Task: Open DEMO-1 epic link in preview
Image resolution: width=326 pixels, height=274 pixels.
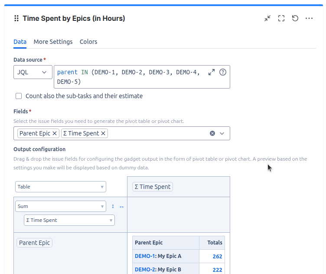Action: [x=145, y=256]
